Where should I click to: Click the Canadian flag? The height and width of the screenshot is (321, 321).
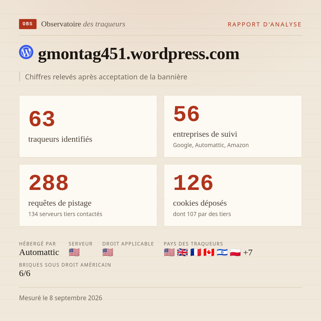(x=209, y=252)
